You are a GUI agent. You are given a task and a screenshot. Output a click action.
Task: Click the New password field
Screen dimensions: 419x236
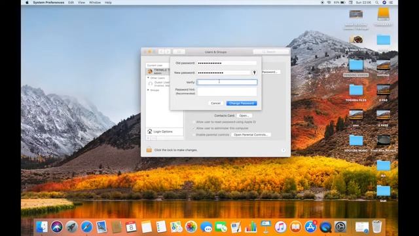pos(224,73)
